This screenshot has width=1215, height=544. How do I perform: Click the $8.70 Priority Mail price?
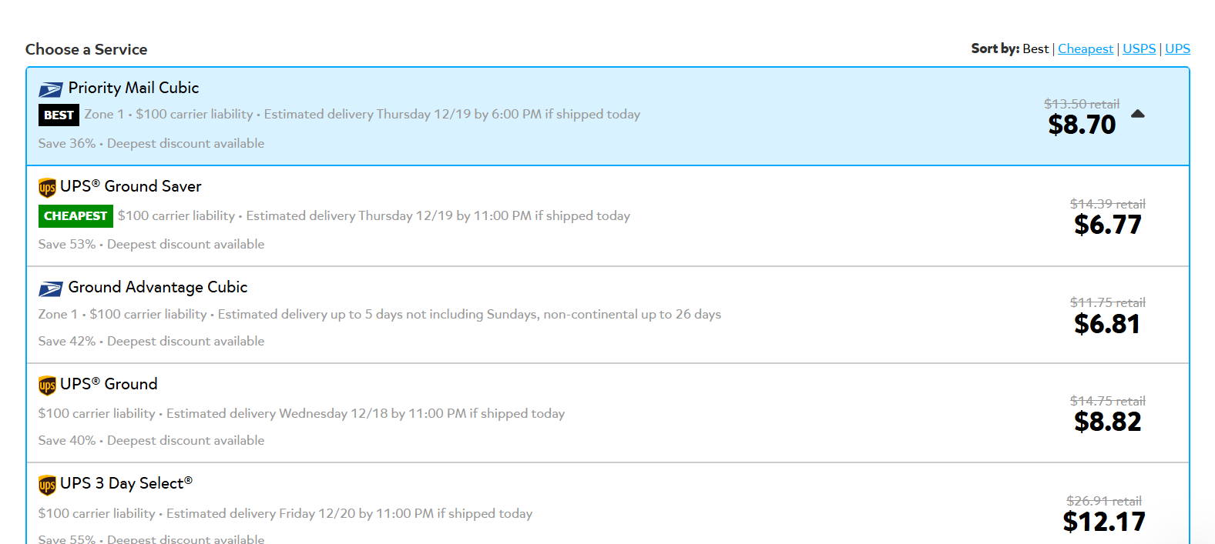1082,125
